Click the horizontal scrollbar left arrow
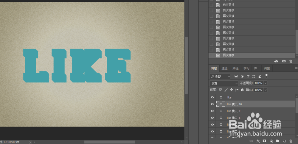The height and width of the screenshot is (144, 298). tap(34, 142)
